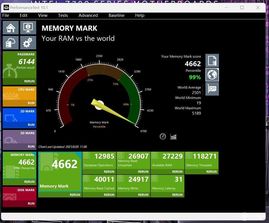Image resolution: width=269 pixels, height=223 pixels.
Task: Click the yellow gauge needle
Action: pos(113,112)
